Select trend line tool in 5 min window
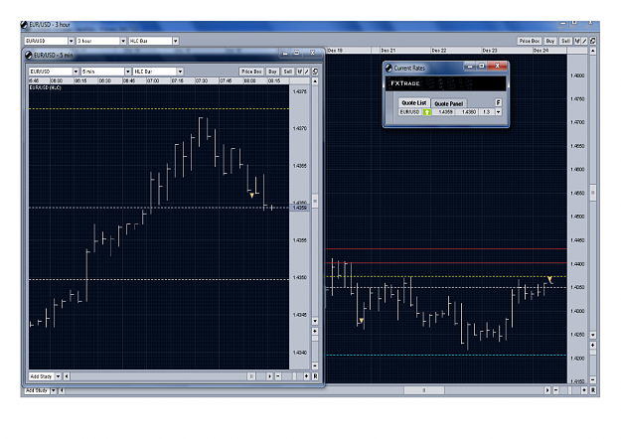Image resolution: width=621 pixels, height=439 pixels. tap(300, 72)
